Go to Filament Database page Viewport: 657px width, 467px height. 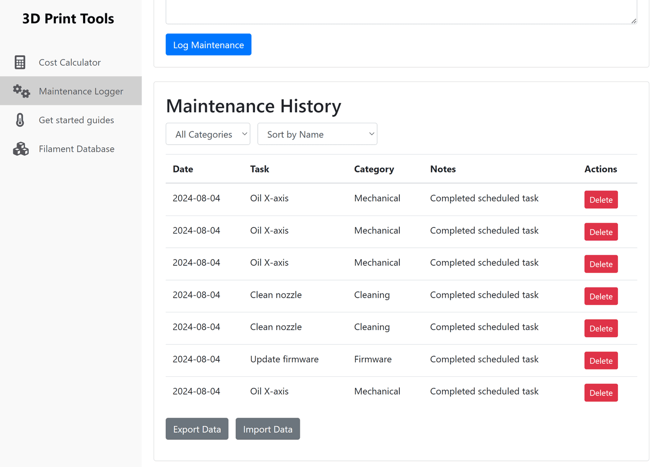point(76,149)
